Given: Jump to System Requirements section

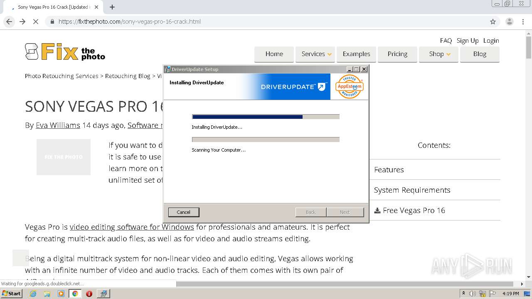Looking at the screenshot, I should (x=412, y=190).
